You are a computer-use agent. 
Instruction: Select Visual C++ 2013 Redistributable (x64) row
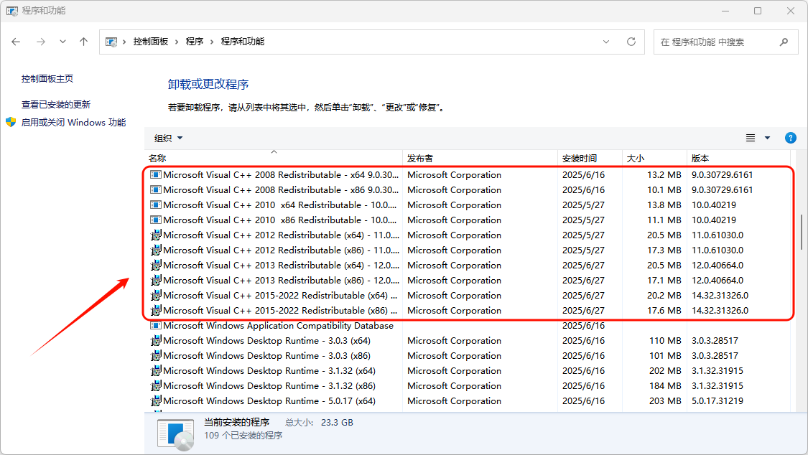(x=469, y=265)
